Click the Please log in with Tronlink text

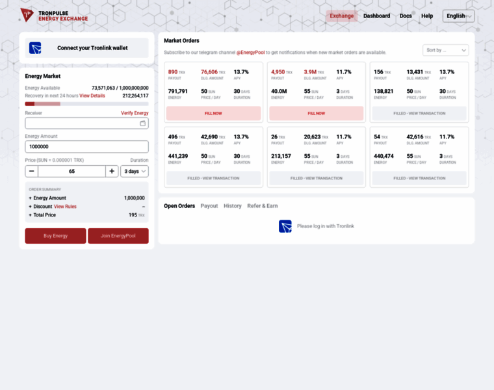[x=326, y=226]
